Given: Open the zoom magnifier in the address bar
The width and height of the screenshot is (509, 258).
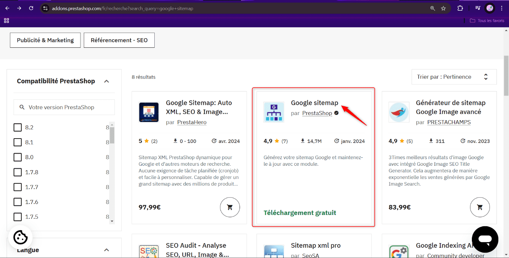Looking at the screenshot, I should (x=433, y=8).
